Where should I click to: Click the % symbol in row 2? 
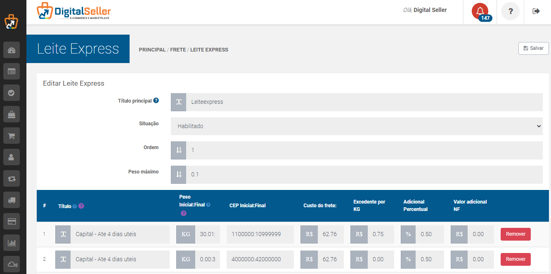tap(408, 260)
